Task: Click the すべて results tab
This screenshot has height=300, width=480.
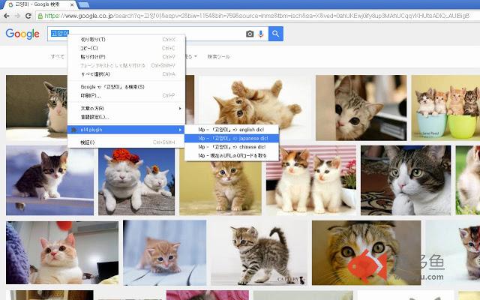Action: tap(58, 56)
